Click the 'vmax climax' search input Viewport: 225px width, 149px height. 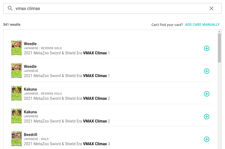[108, 8]
